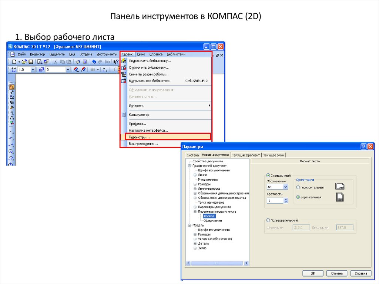
Task: Click the grey Redo arrow
Action: pos(100,62)
